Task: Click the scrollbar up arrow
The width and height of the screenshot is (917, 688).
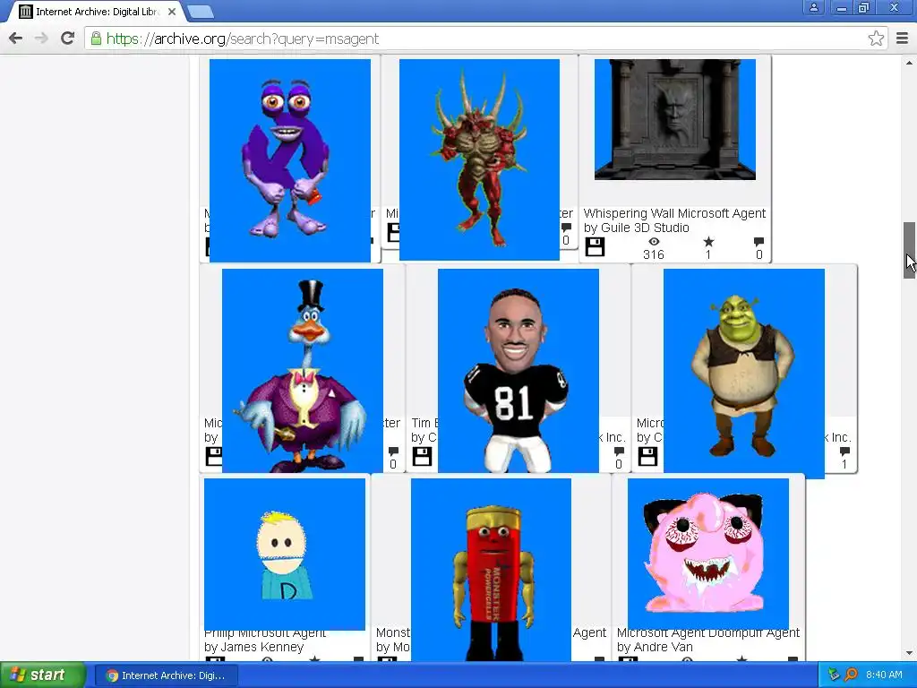Action: (909, 63)
